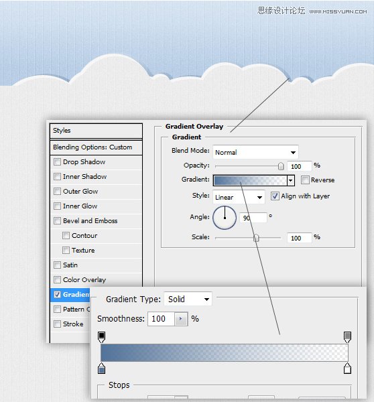Click the Angle value field

253,218
